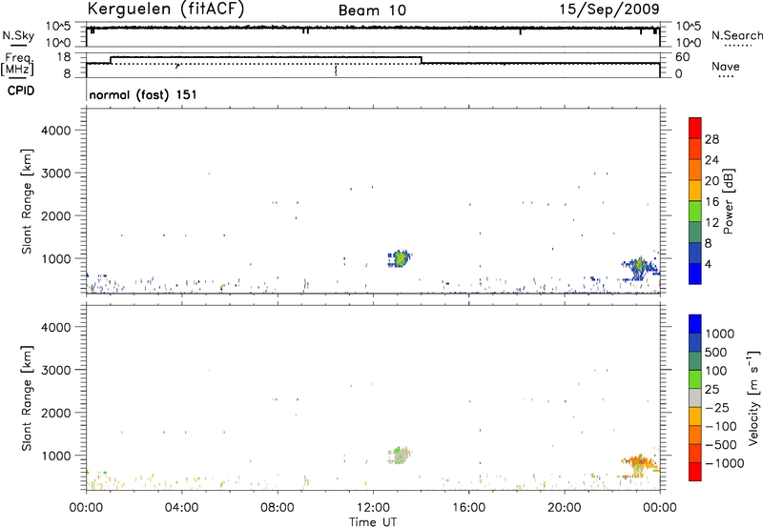763x528 pixels.
Task: Select the date '15/Sep/2009'
Action: [609, 10]
